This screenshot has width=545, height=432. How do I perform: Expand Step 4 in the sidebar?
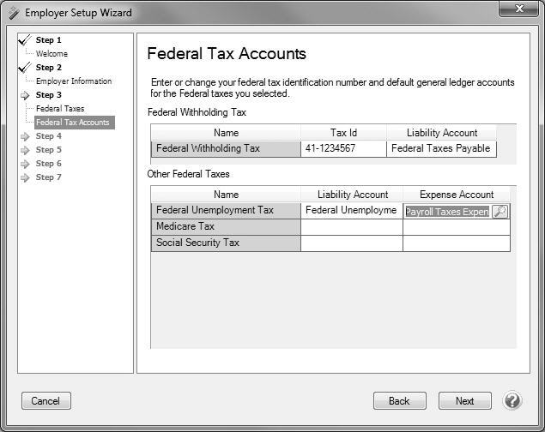point(48,136)
